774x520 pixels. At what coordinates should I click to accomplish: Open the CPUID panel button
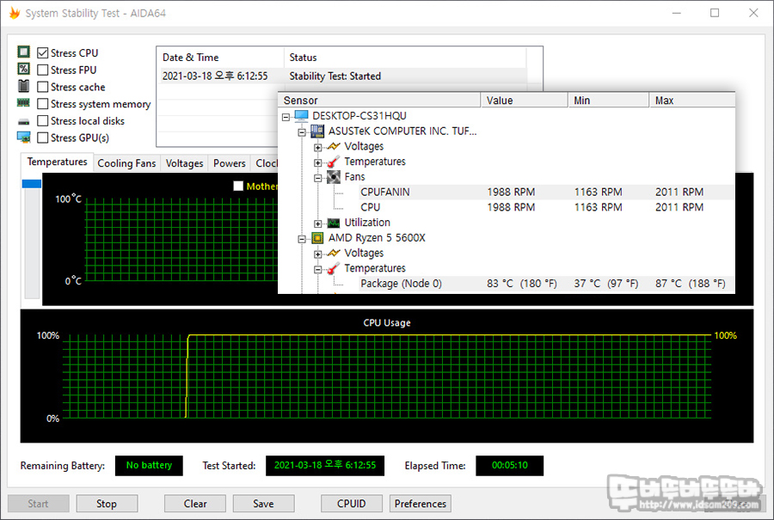pyautogui.click(x=352, y=504)
